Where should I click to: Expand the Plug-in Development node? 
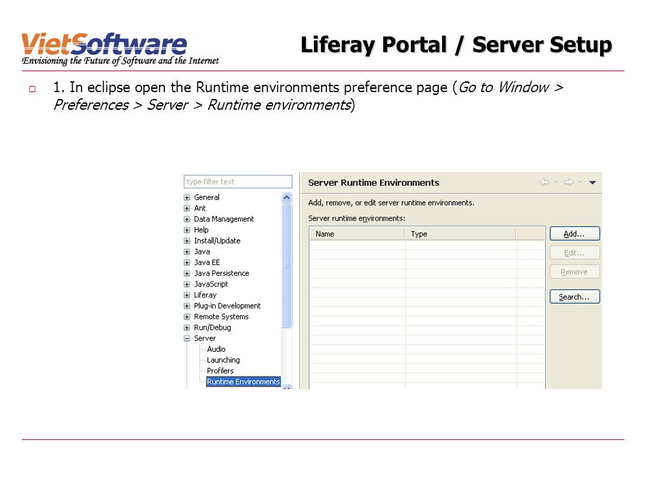pos(187,306)
